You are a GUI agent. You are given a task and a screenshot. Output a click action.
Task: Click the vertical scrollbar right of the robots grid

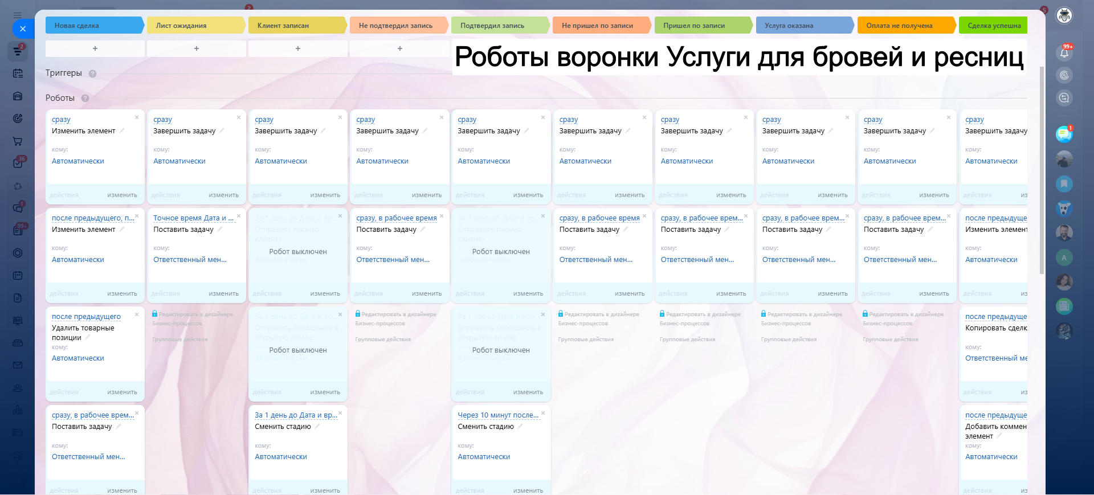tap(1042, 171)
